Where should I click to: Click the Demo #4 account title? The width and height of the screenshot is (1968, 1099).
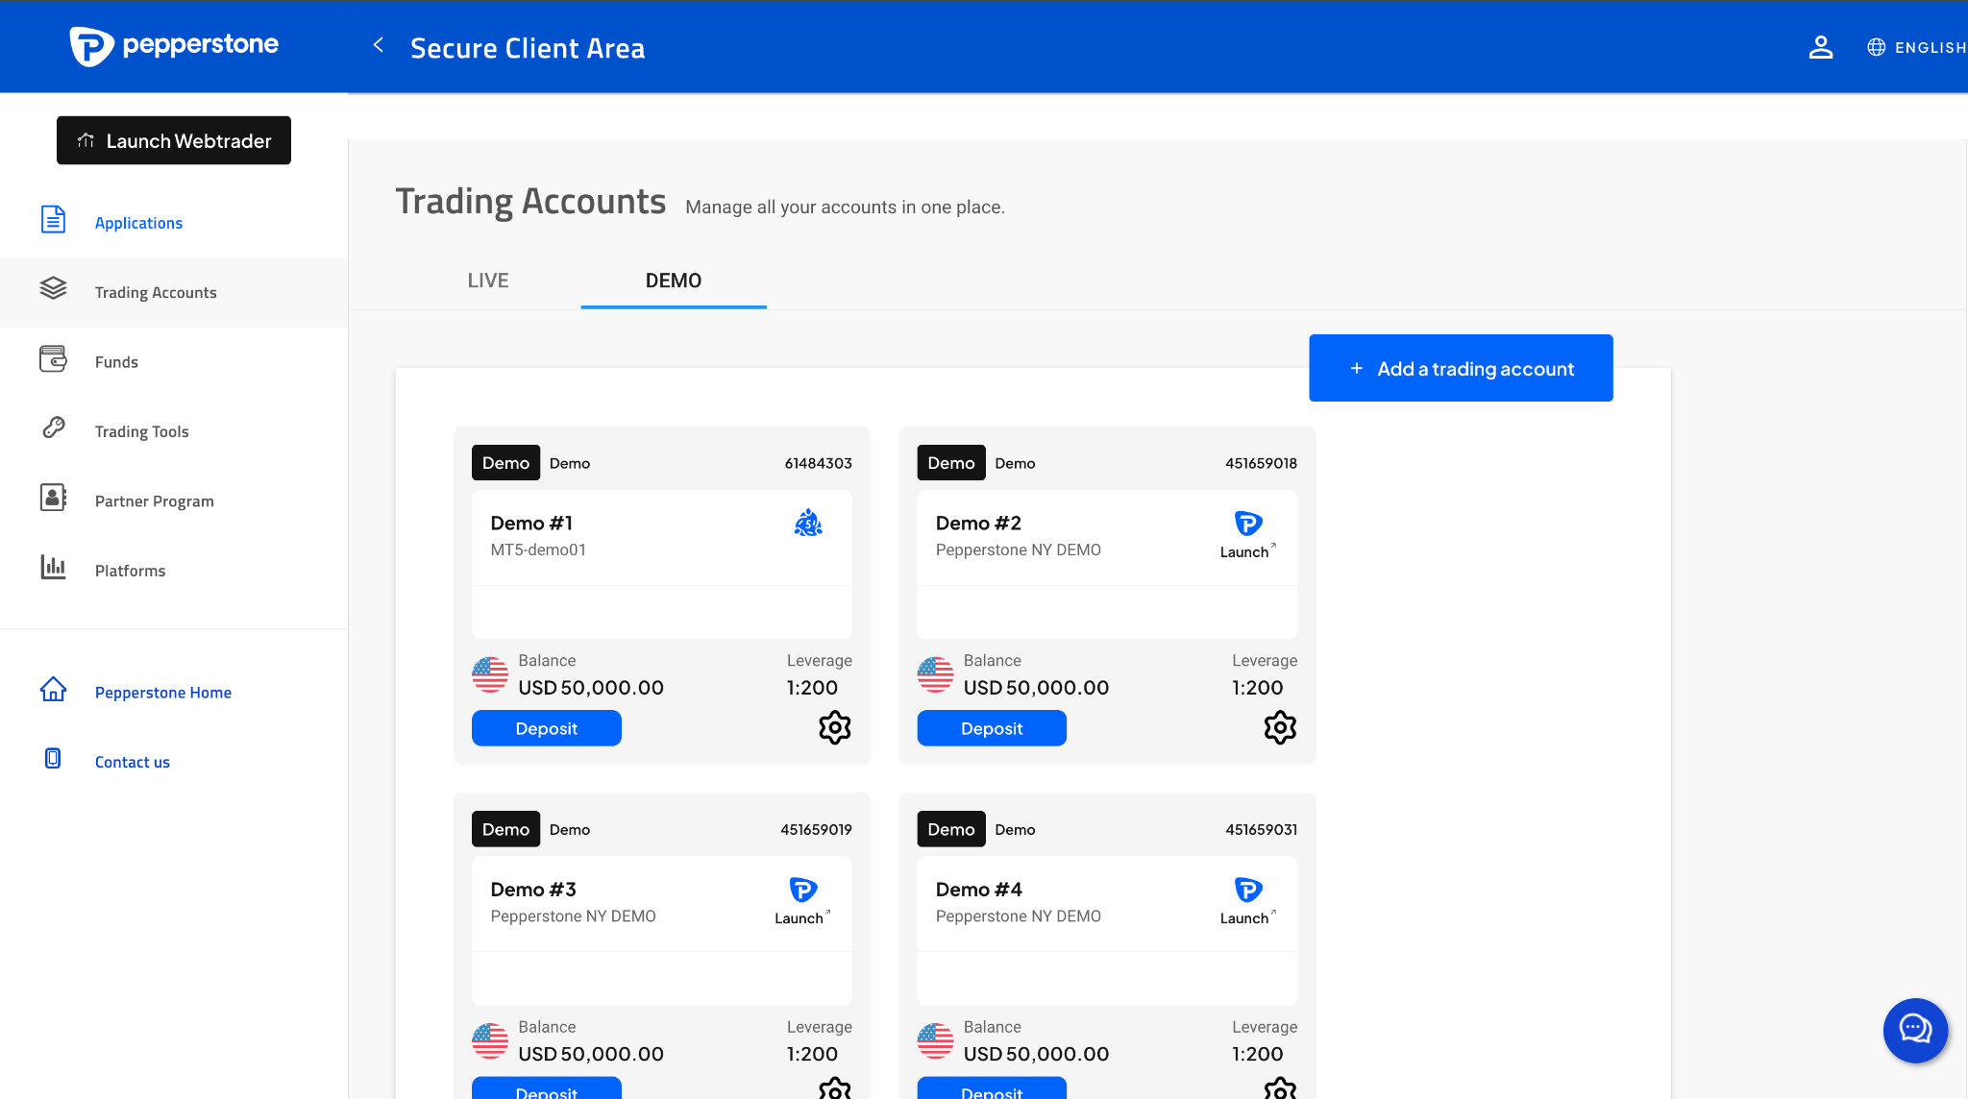click(979, 889)
